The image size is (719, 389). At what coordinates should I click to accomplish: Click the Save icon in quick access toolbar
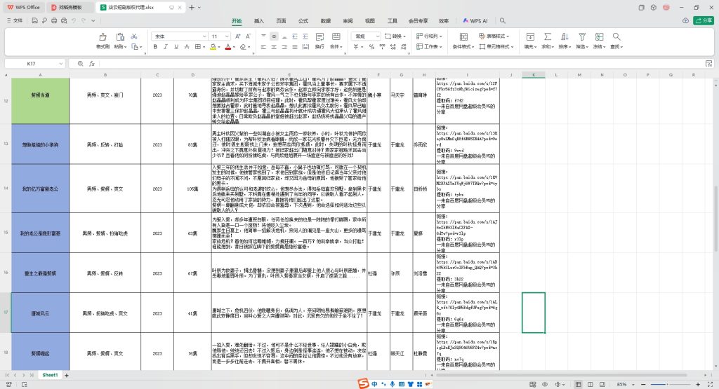tap(34, 20)
